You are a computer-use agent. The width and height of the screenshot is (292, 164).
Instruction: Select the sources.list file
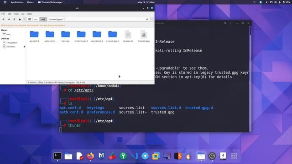click(x=128, y=36)
